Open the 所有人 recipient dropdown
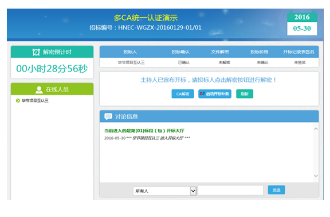Viewport: 330px width, 217px height. click(165, 191)
